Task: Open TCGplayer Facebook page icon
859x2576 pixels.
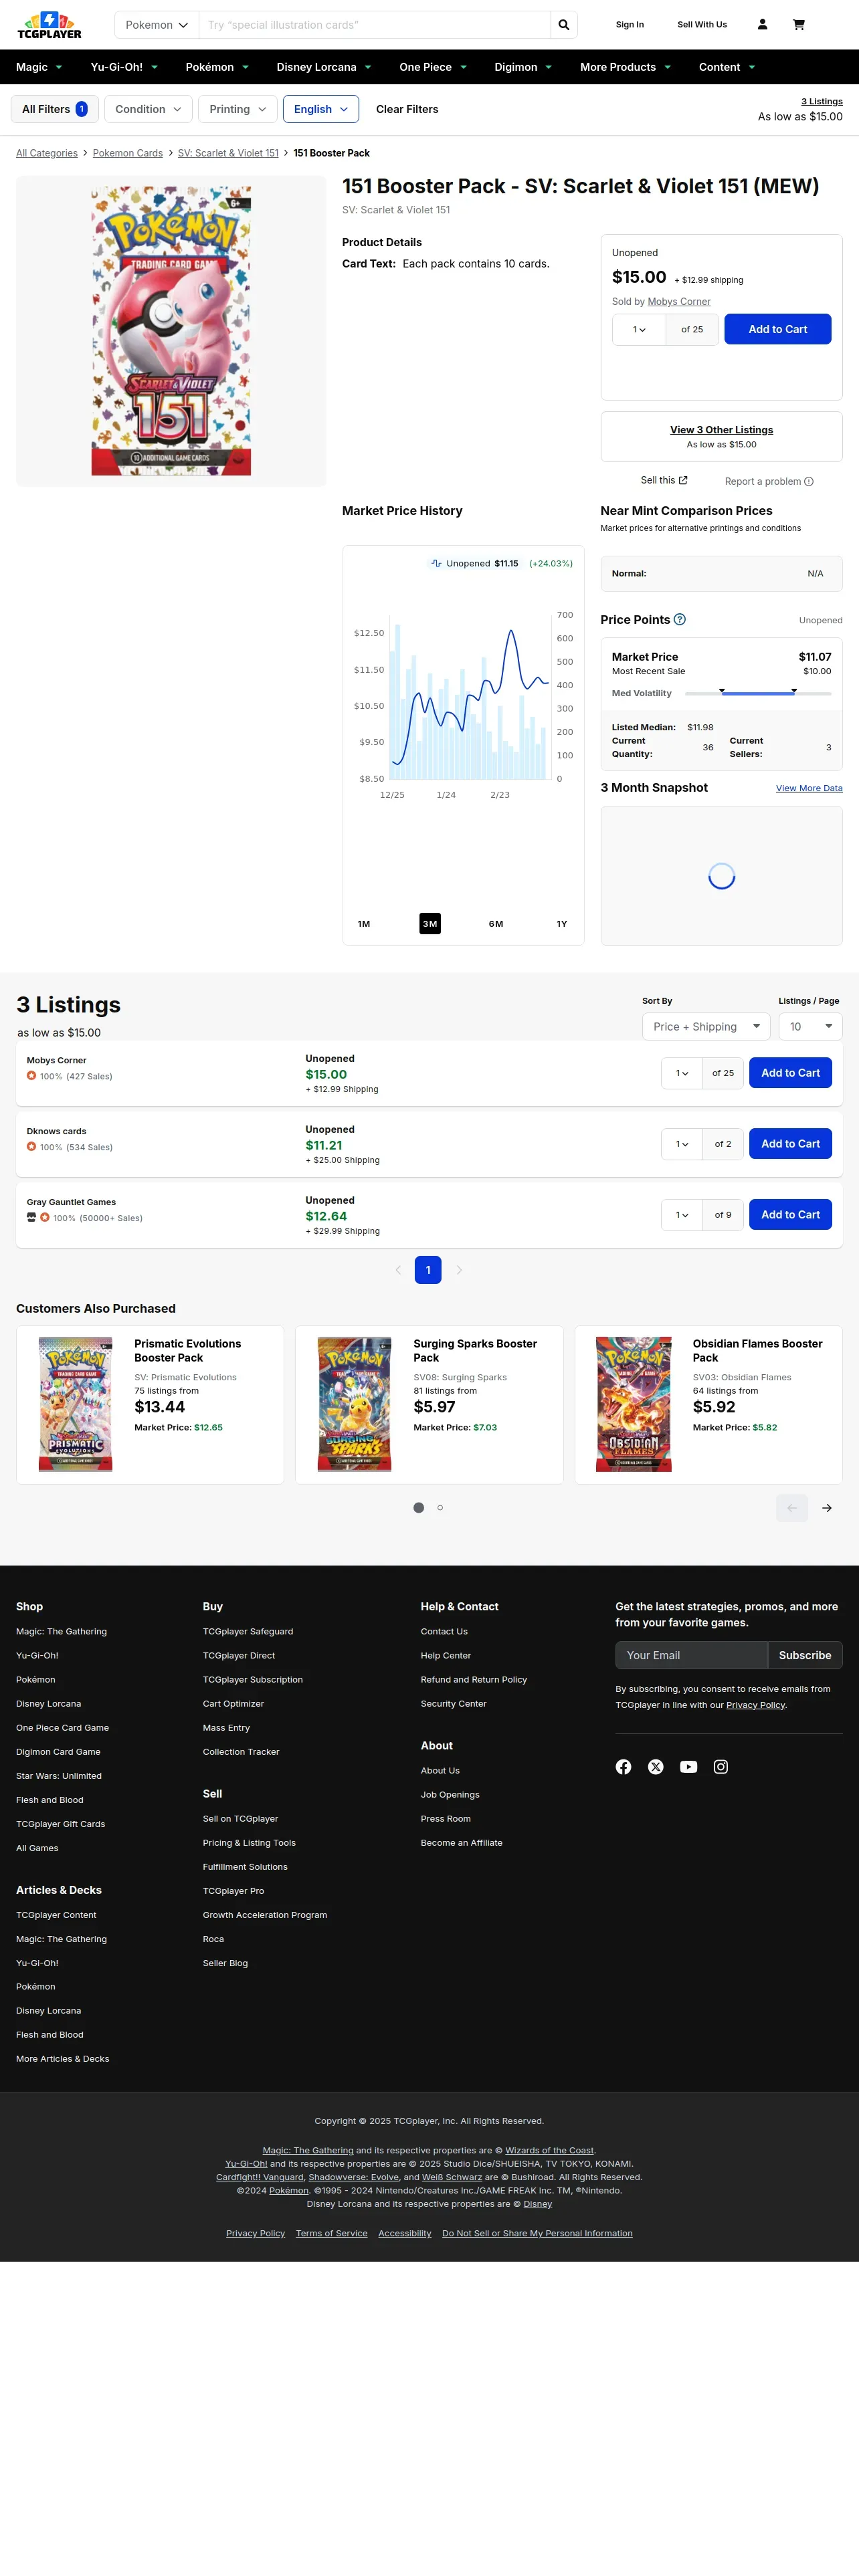Action: [x=623, y=1767]
